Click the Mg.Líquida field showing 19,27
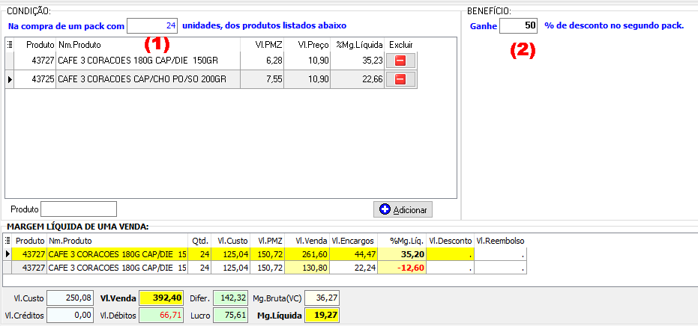This screenshot has height=326, width=698. 322,316
